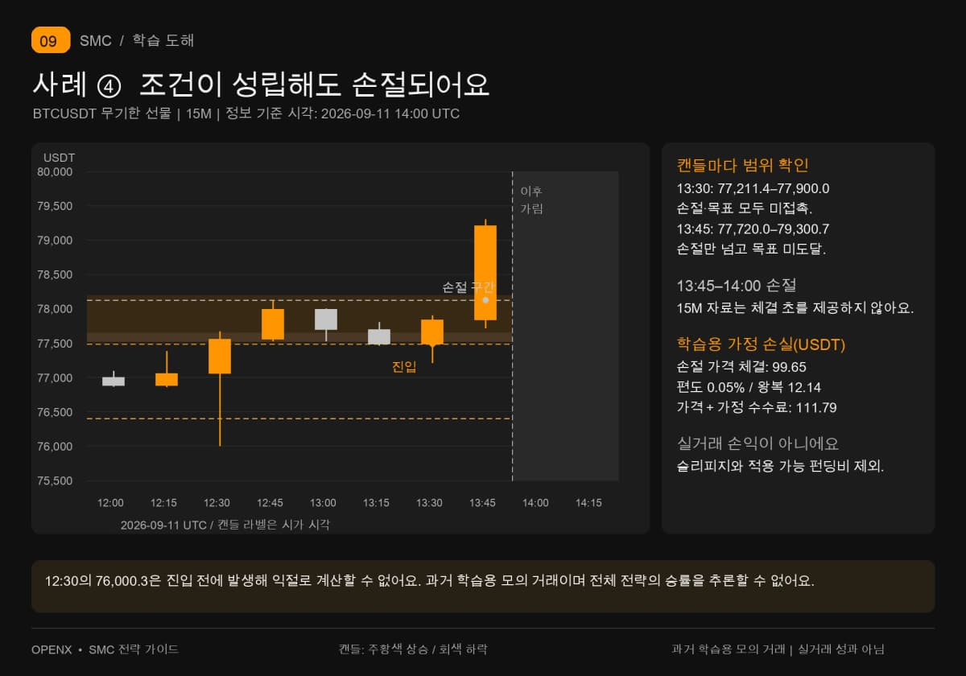Click the '이후 가림' hidden-region label

[531, 200]
